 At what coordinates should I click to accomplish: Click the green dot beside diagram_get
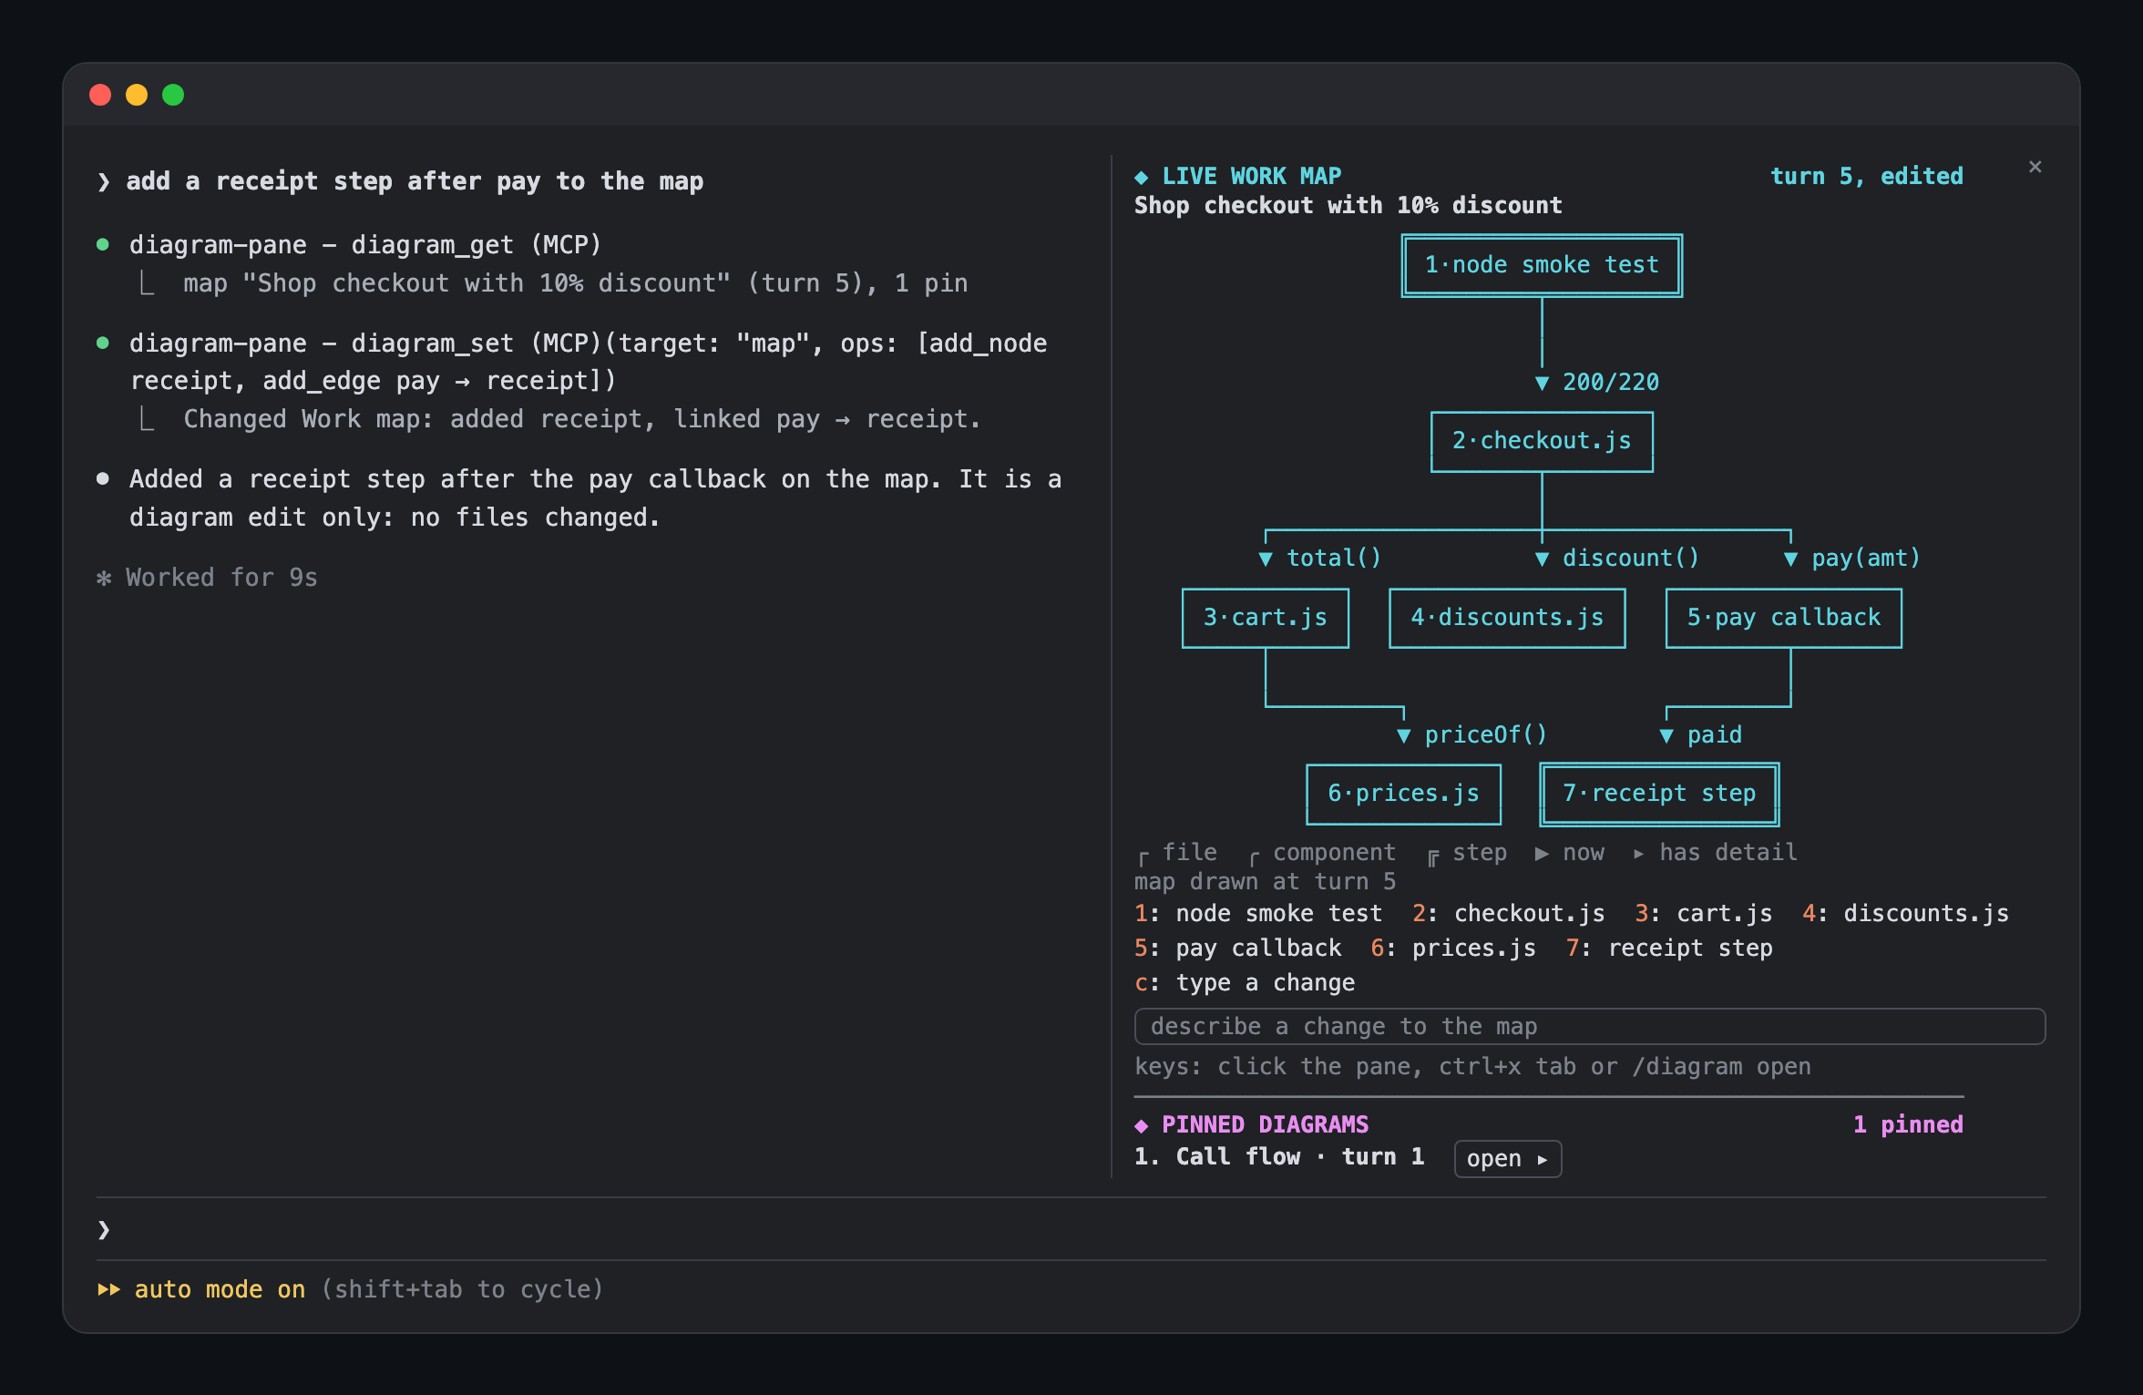tap(103, 244)
